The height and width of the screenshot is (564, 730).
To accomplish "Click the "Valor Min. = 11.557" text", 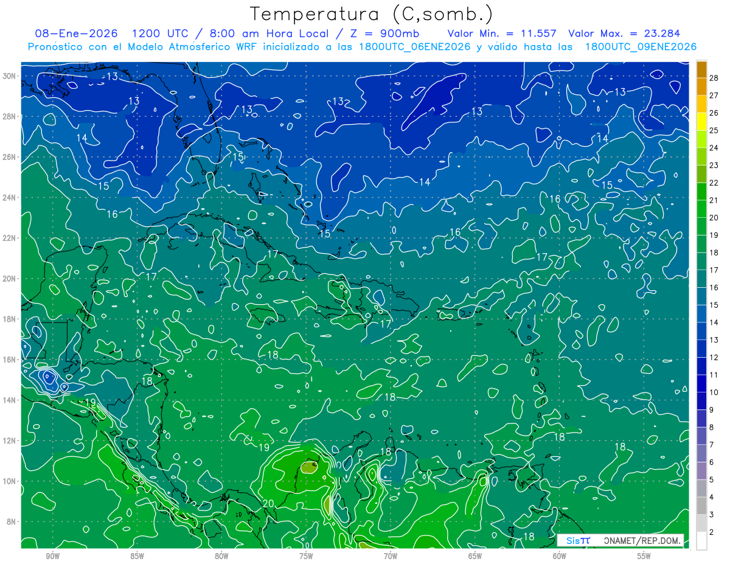I will [x=502, y=33].
